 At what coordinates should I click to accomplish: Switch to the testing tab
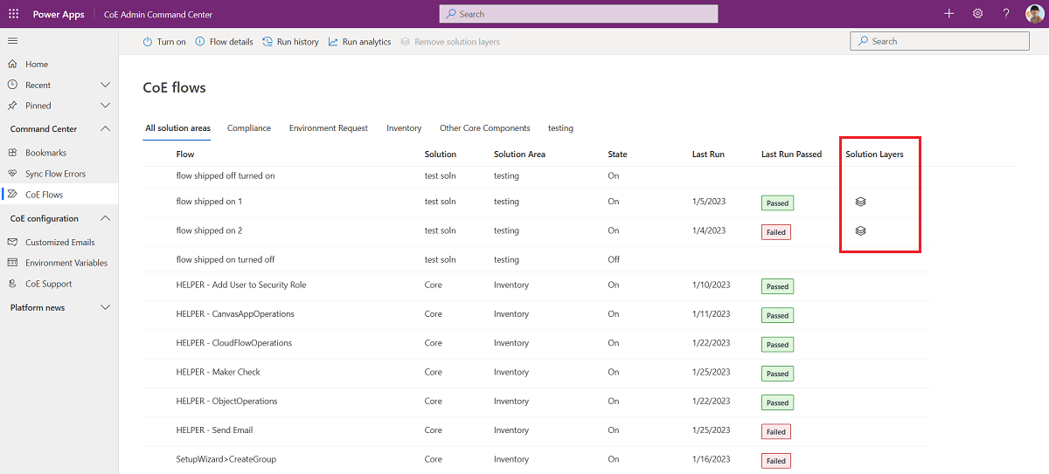560,128
